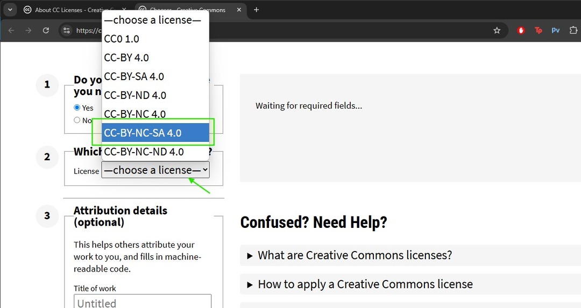Select the No radio button
Viewport: 581px width, 308px height.
point(77,120)
